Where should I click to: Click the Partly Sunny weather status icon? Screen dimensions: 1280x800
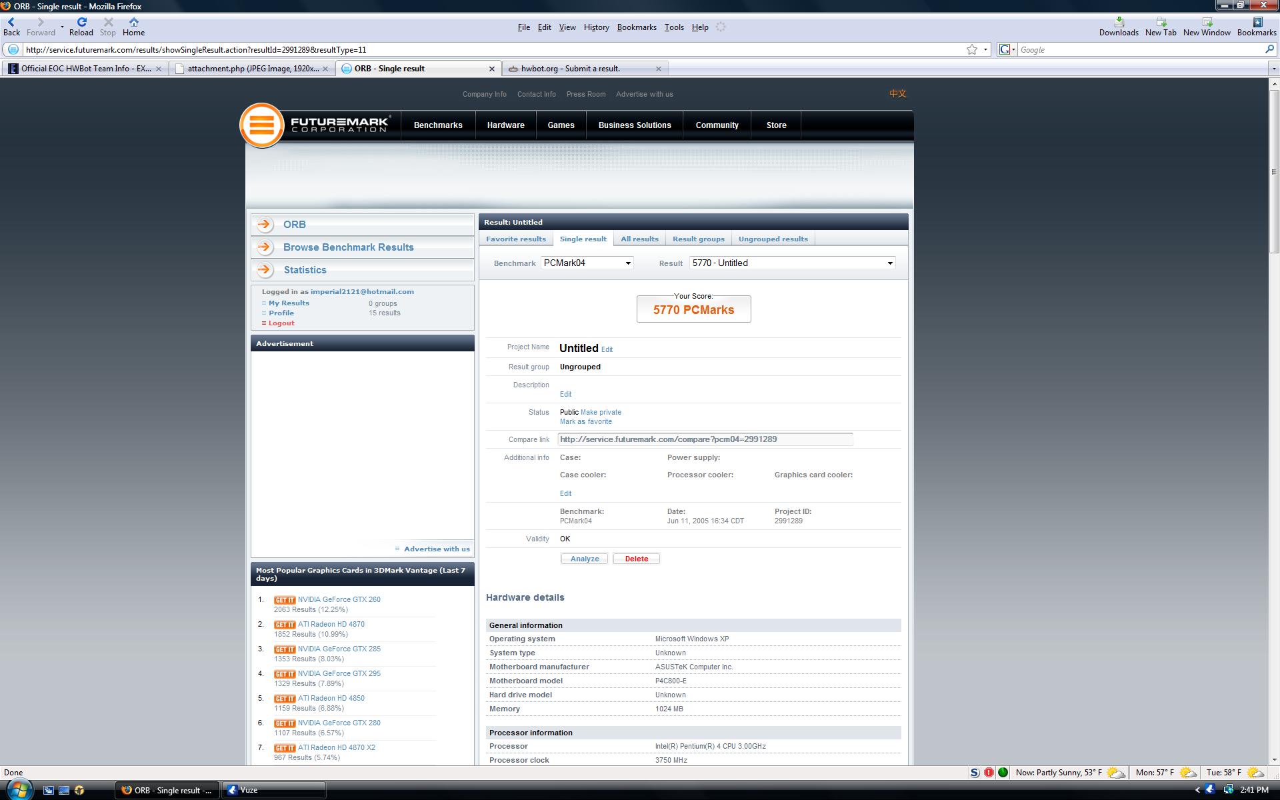1116,773
